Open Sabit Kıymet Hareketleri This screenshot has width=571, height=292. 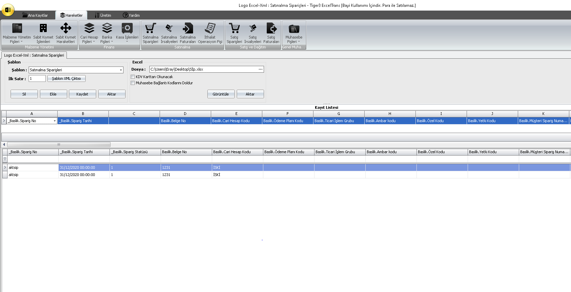[66, 33]
